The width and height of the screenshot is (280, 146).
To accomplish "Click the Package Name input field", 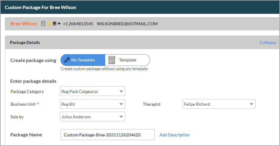I will click(x=108, y=135).
